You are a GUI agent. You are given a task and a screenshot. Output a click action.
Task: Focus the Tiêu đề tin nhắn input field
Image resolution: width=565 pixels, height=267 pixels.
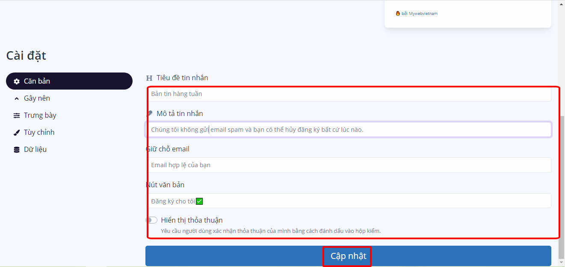click(348, 94)
